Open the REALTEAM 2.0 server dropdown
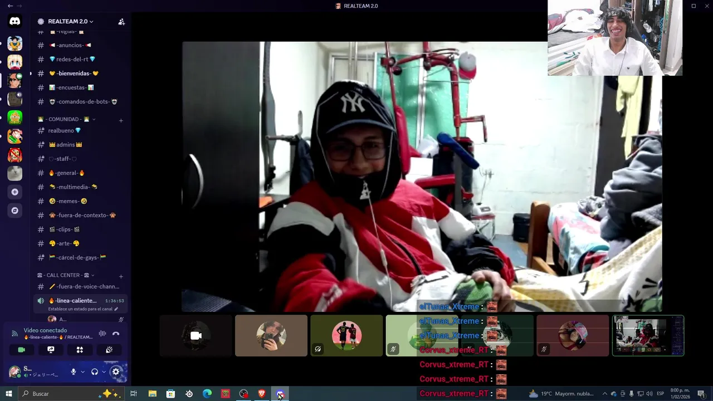 [x=70, y=22]
